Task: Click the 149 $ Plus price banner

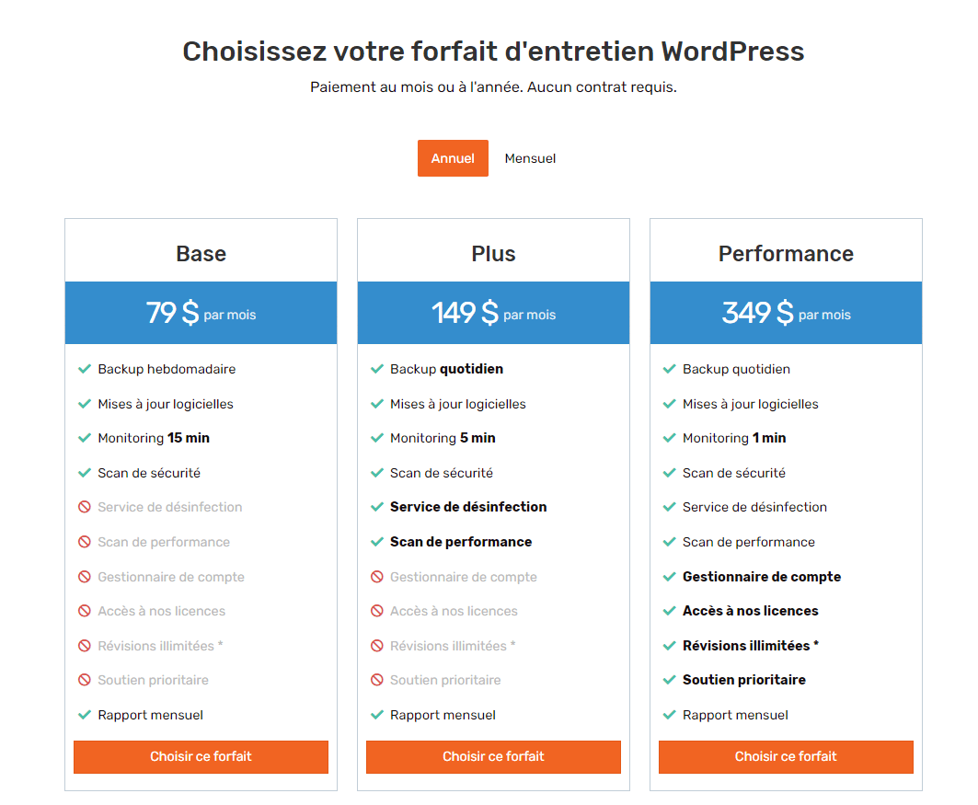Action: point(493,313)
